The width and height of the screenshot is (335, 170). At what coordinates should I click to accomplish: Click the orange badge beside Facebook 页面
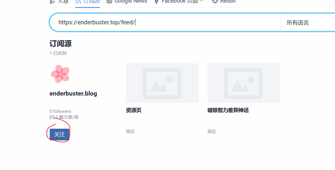(202, 1)
